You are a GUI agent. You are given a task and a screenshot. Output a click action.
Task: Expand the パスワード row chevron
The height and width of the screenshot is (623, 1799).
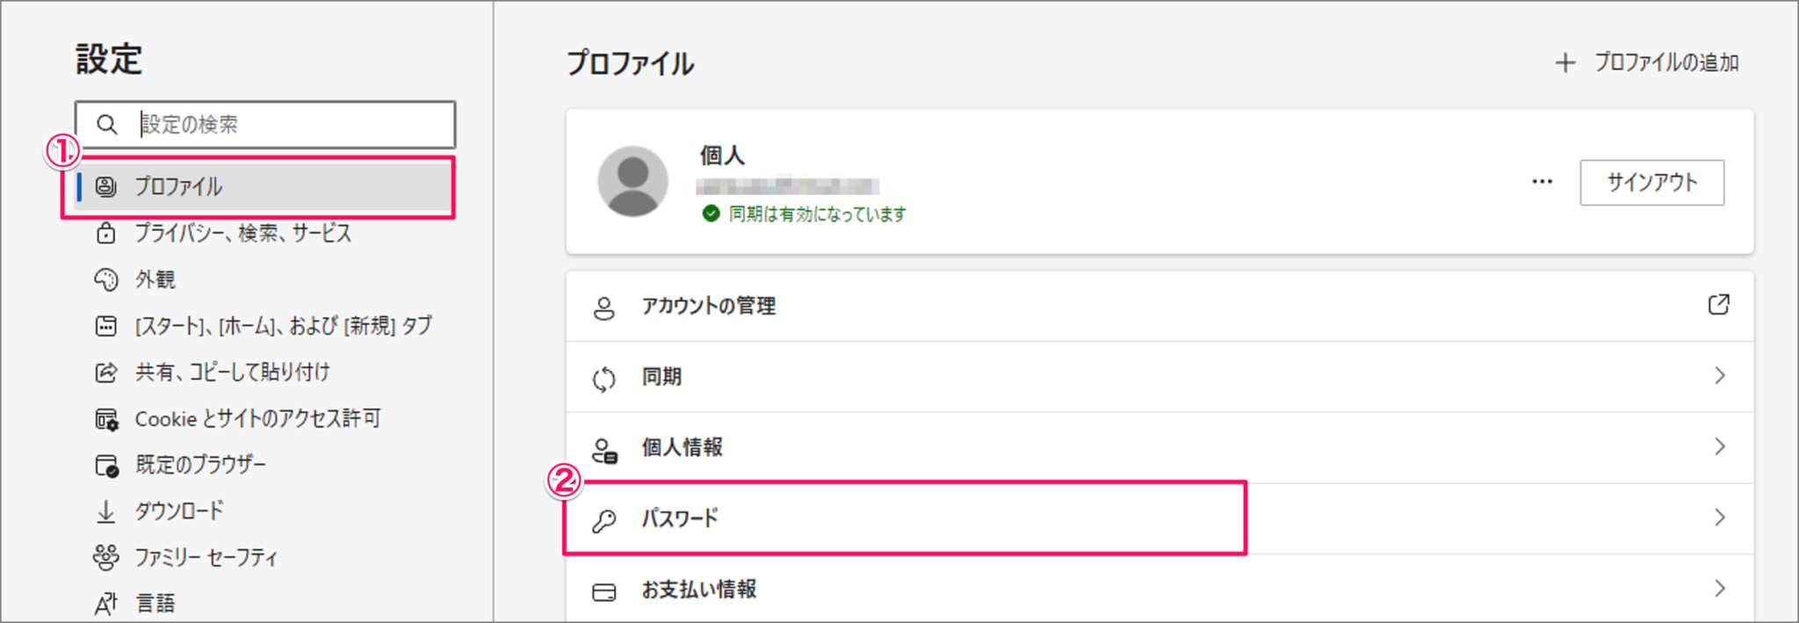tap(1720, 518)
